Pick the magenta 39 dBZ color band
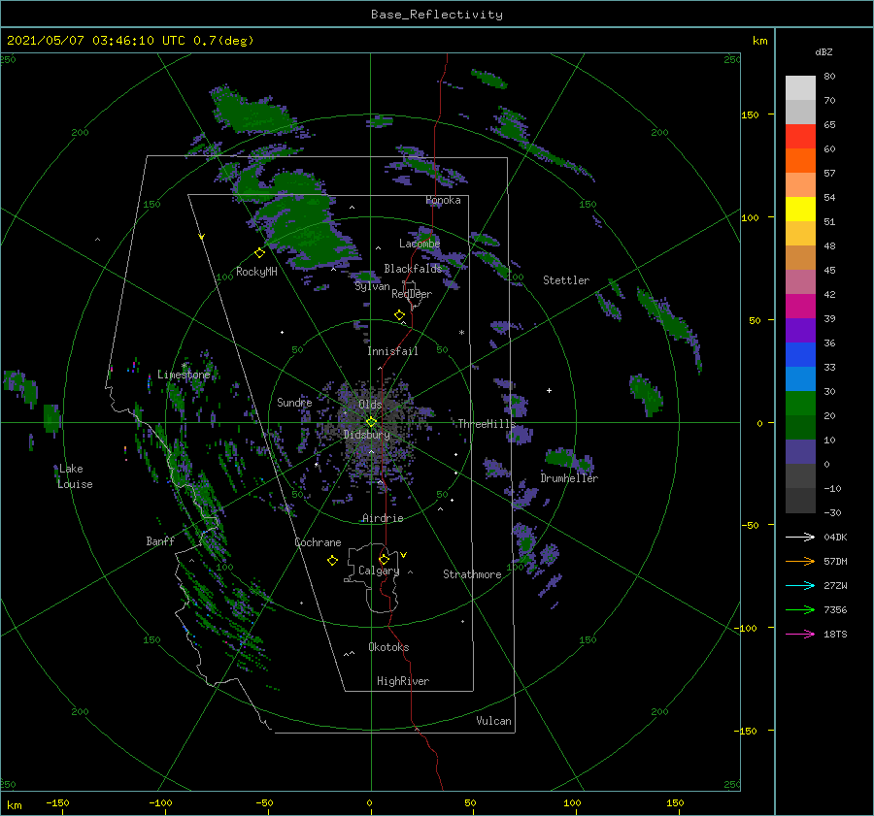Image resolution: width=874 pixels, height=816 pixels. [x=800, y=306]
